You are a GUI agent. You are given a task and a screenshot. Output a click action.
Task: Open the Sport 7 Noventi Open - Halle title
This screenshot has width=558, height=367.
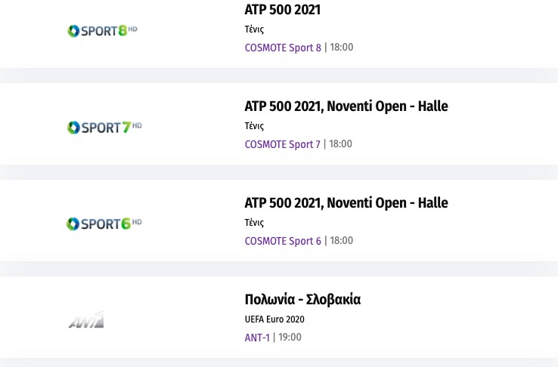tap(346, 106)
